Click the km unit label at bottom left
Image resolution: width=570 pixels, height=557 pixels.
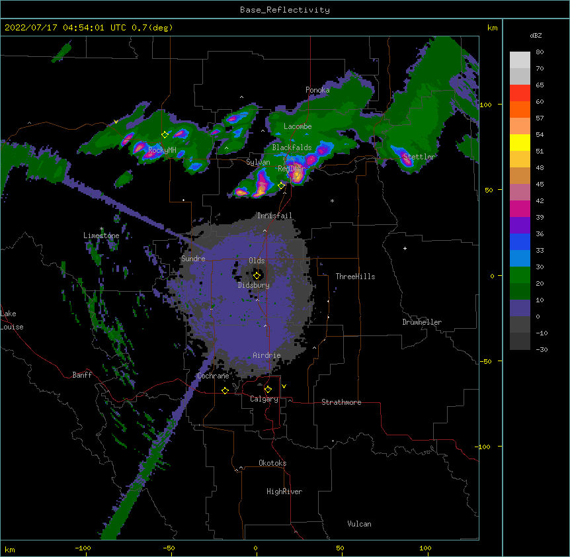pyautogui.click(x=9, y=549)
